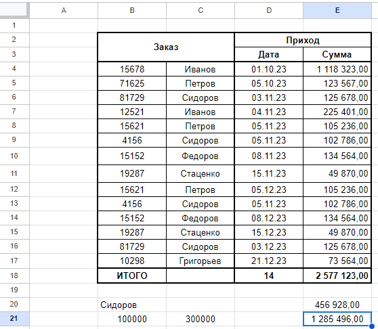378x329 pixels.
Task: Select column D header
Action: coord(269,10)
